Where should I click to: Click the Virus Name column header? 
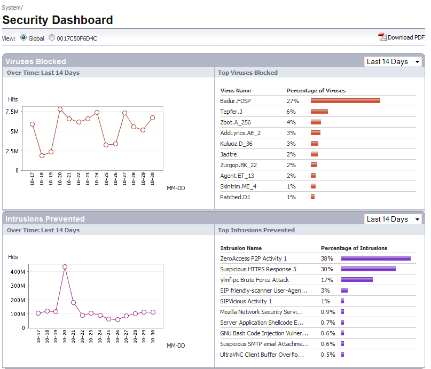(236, 90)
